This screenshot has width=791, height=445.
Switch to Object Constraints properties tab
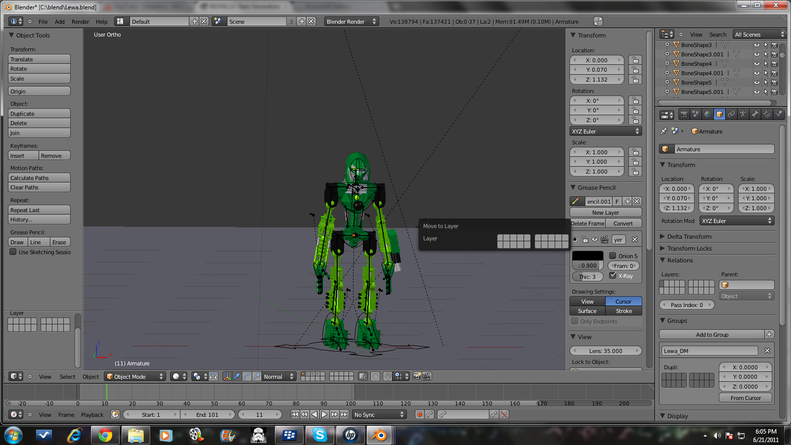click(731, 115)
